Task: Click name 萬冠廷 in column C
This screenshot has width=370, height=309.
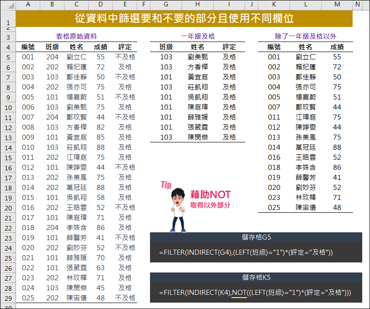Action: tap(76, 188)
